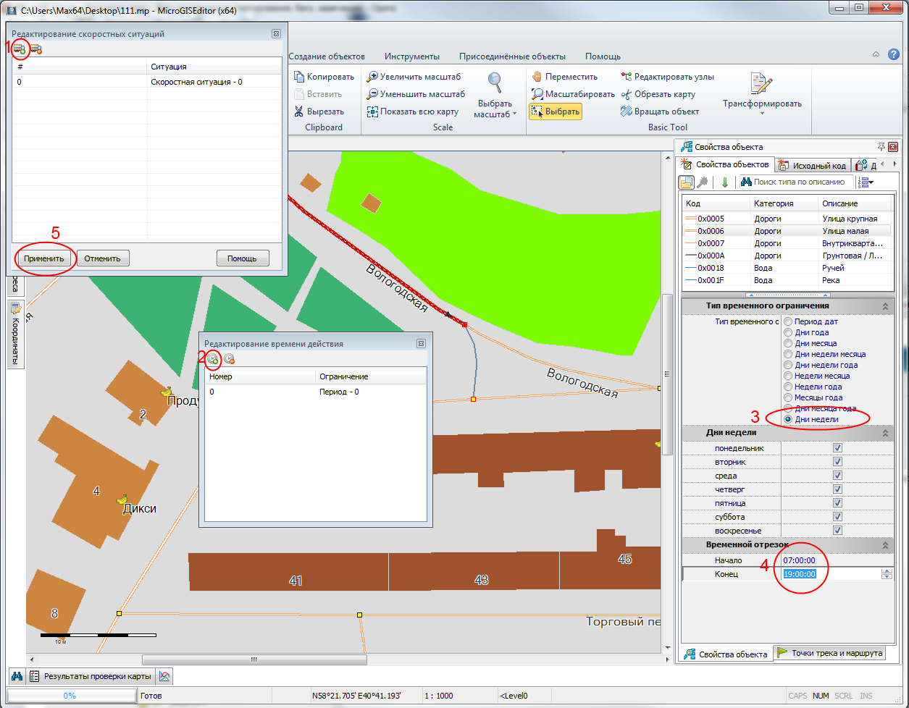Collapse the 'Дни недели' section
Viewport: 909px width, 708px height.
click(x=885, y=433)
